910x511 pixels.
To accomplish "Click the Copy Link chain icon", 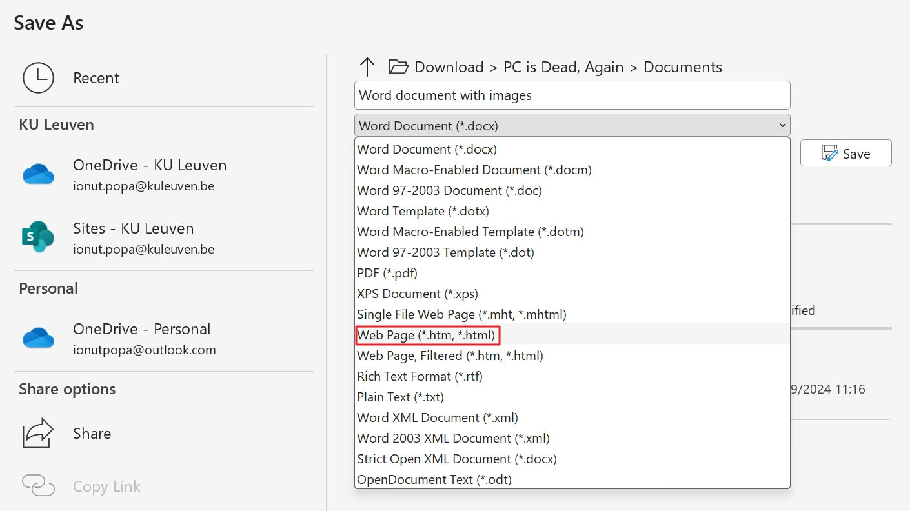I will click(38, 486).
